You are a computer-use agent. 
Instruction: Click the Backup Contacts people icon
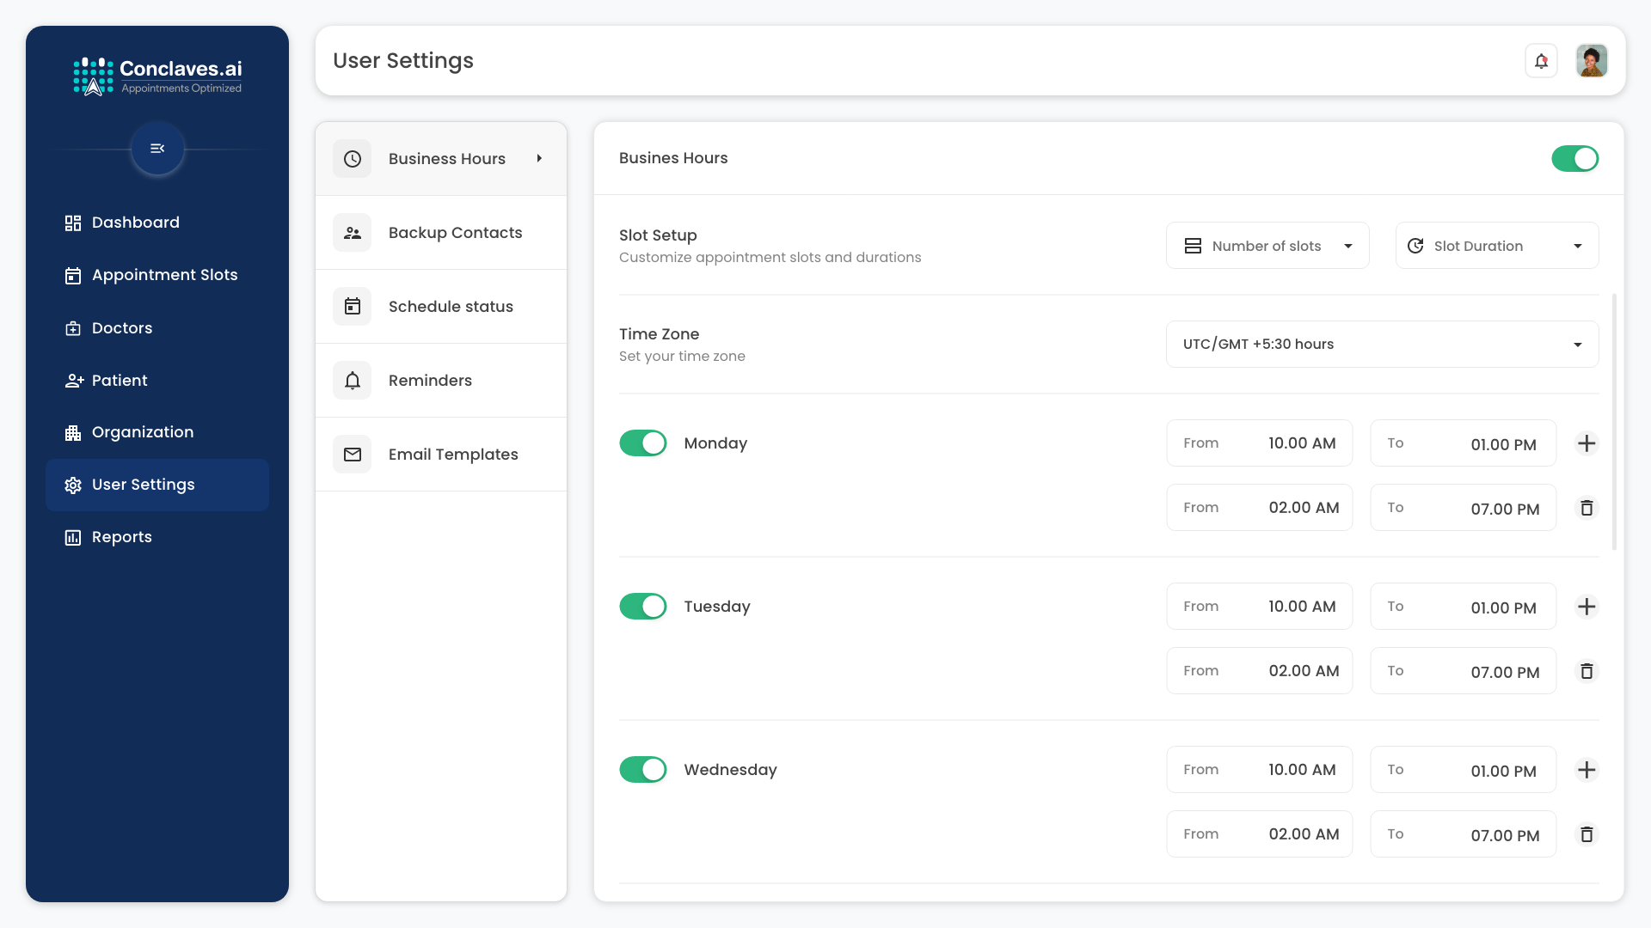353,233
